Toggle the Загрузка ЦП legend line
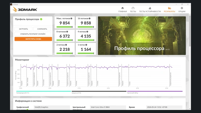Screen dimensions: 201x113 [99, 91]
